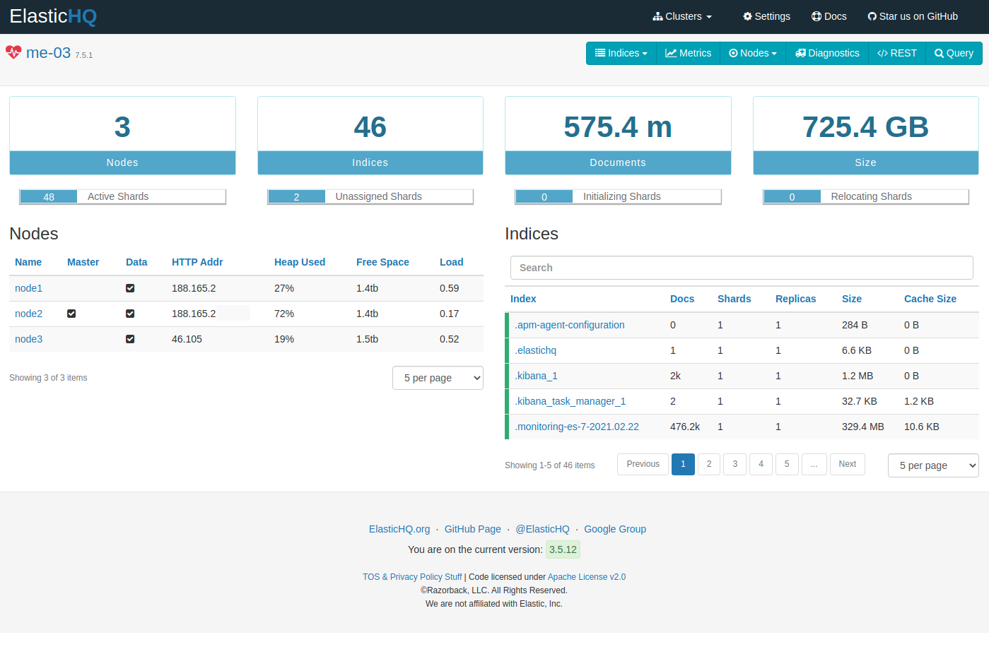Image resolution: width=989 pixels, height=666 pixels.
Task: Open .monitoring-es-7-2021.02.22 index
Action: 577,427
